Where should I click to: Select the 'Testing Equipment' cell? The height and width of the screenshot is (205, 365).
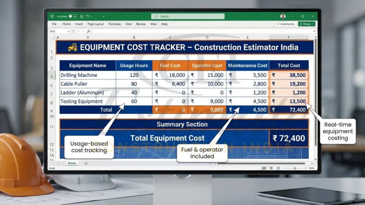tap(88, 101)
